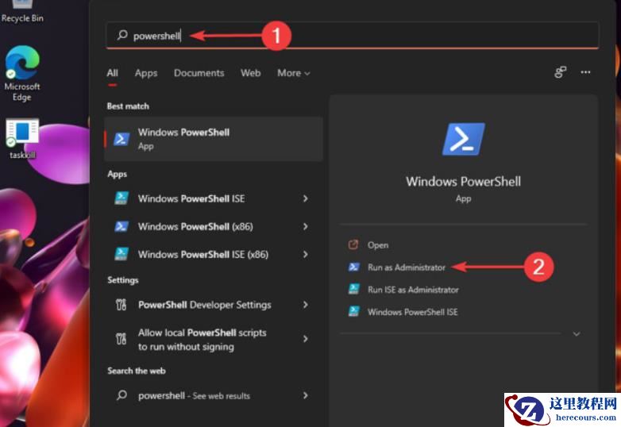Click the Run as Administrator icon
Image resolution: width=621 pixels, height=427 pixels.
click(x=353, y=267)
